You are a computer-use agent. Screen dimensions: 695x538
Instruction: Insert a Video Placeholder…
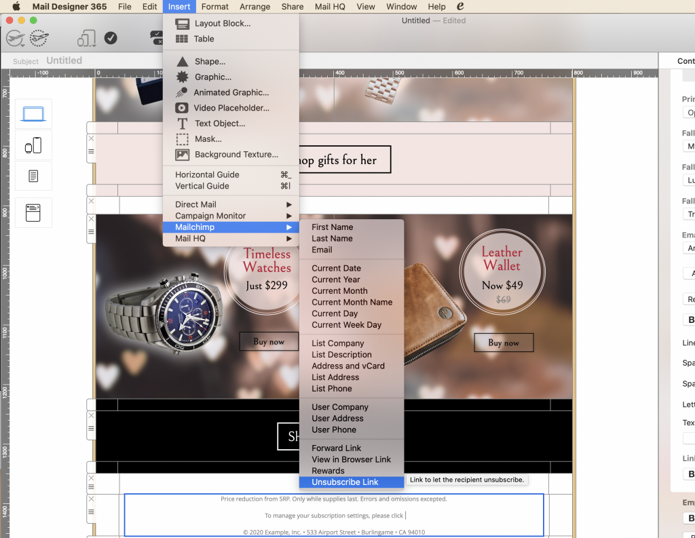click(231, 108)
